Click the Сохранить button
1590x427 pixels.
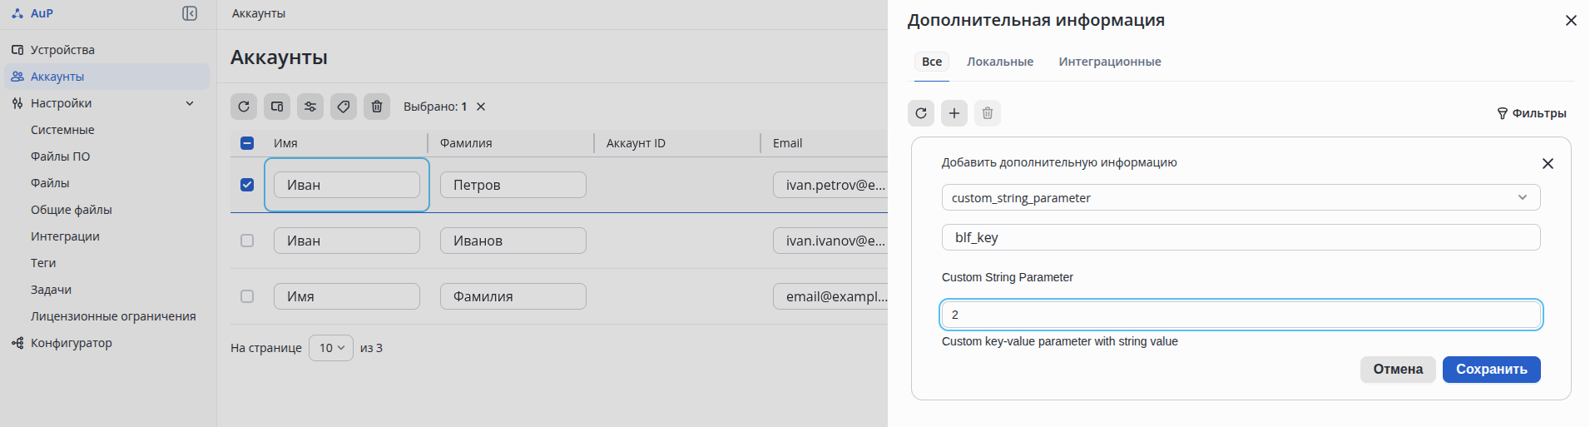[1492, 370]
